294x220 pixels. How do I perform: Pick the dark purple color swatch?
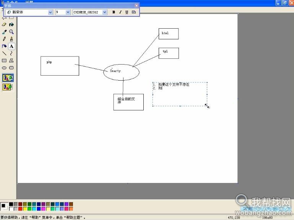(x=43, y=204)
